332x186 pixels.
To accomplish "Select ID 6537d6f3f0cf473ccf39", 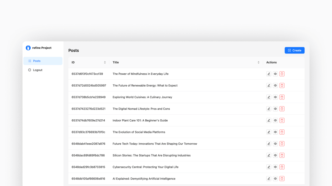I will [87, 74].
